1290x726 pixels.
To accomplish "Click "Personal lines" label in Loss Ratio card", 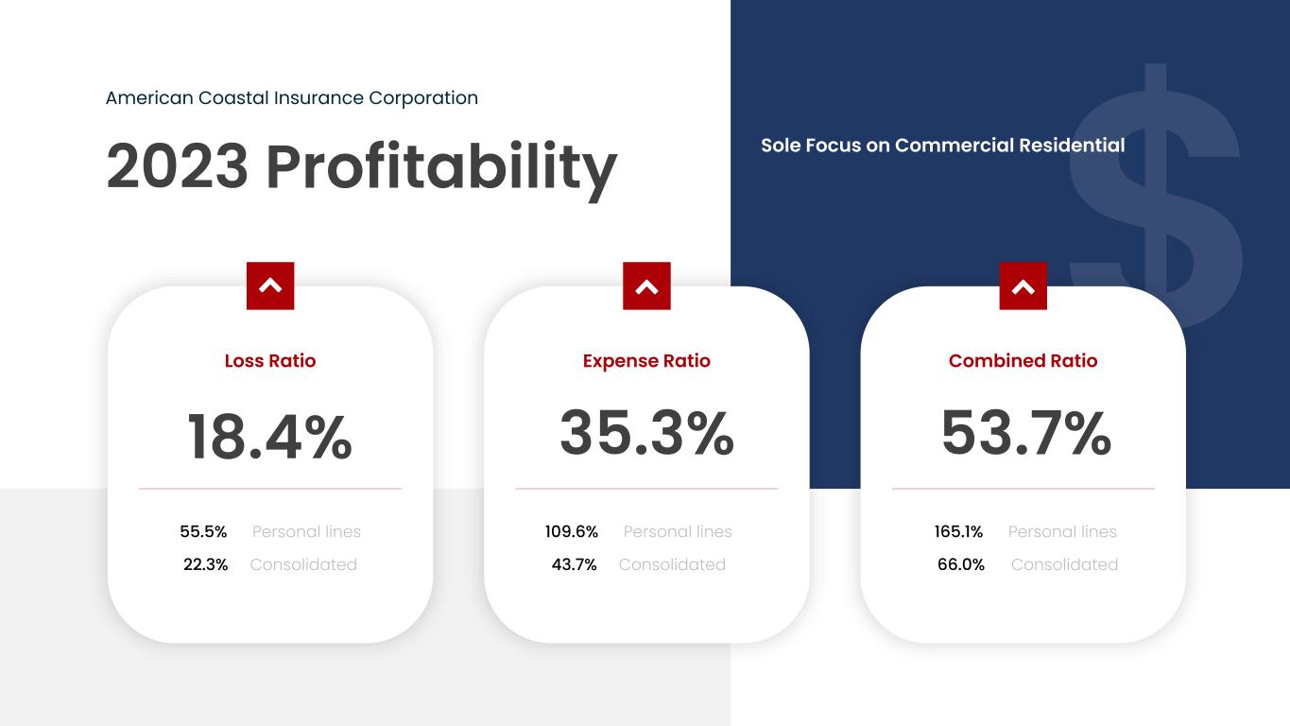I will click(306, 532).
